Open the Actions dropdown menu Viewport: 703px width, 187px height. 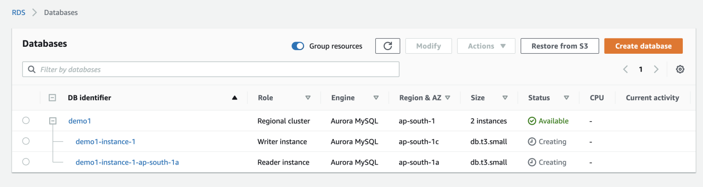pos(486,46)
